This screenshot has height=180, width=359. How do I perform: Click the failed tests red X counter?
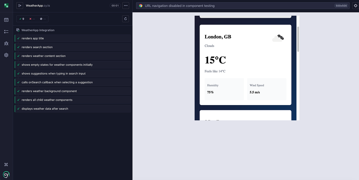point(32,19)
